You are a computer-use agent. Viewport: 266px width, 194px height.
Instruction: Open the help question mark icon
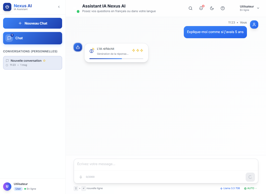[x=223, y=8]
